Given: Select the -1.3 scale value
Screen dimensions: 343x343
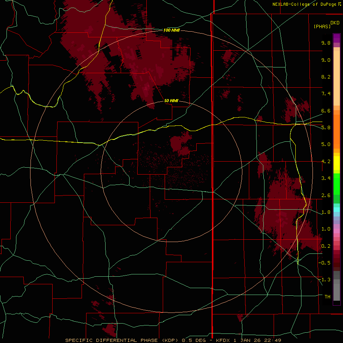Looking at the screenshot, I should (x=324, y=280).
